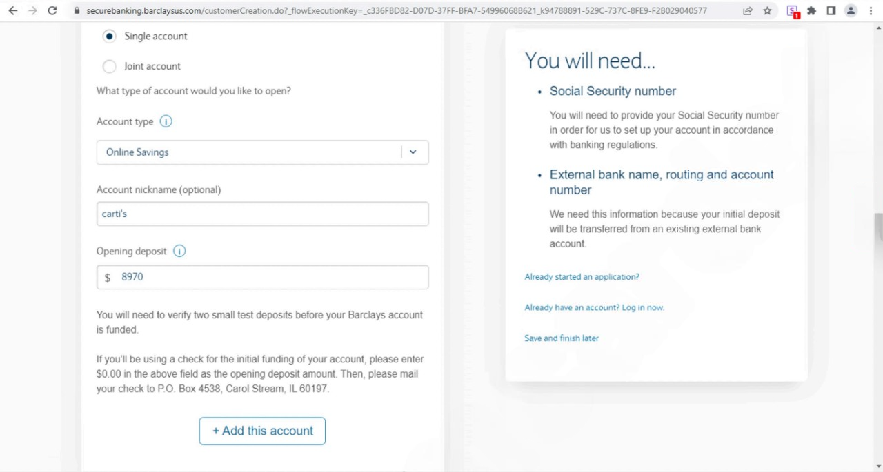Click the Add this account button
Image resolution: width=883 pixels, height=472 pixels.
pos(262,431)
